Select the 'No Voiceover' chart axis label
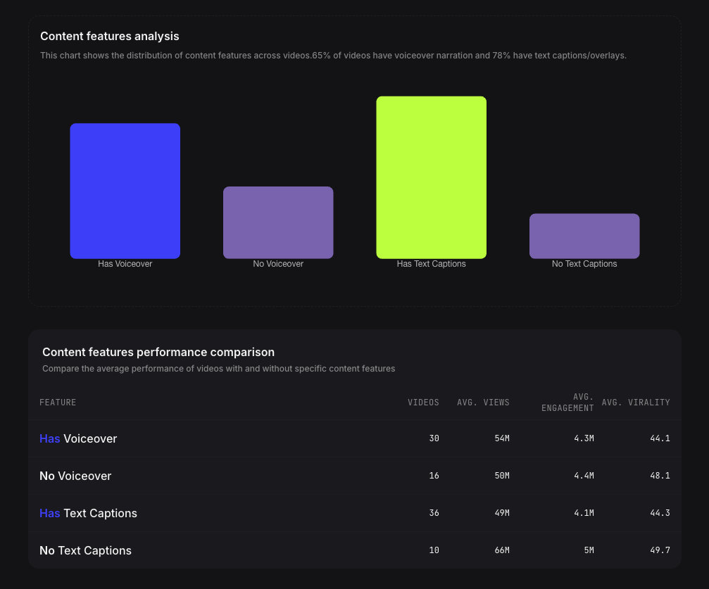The width and height of the screenshot is (709, 589). (x=278, y=263)
